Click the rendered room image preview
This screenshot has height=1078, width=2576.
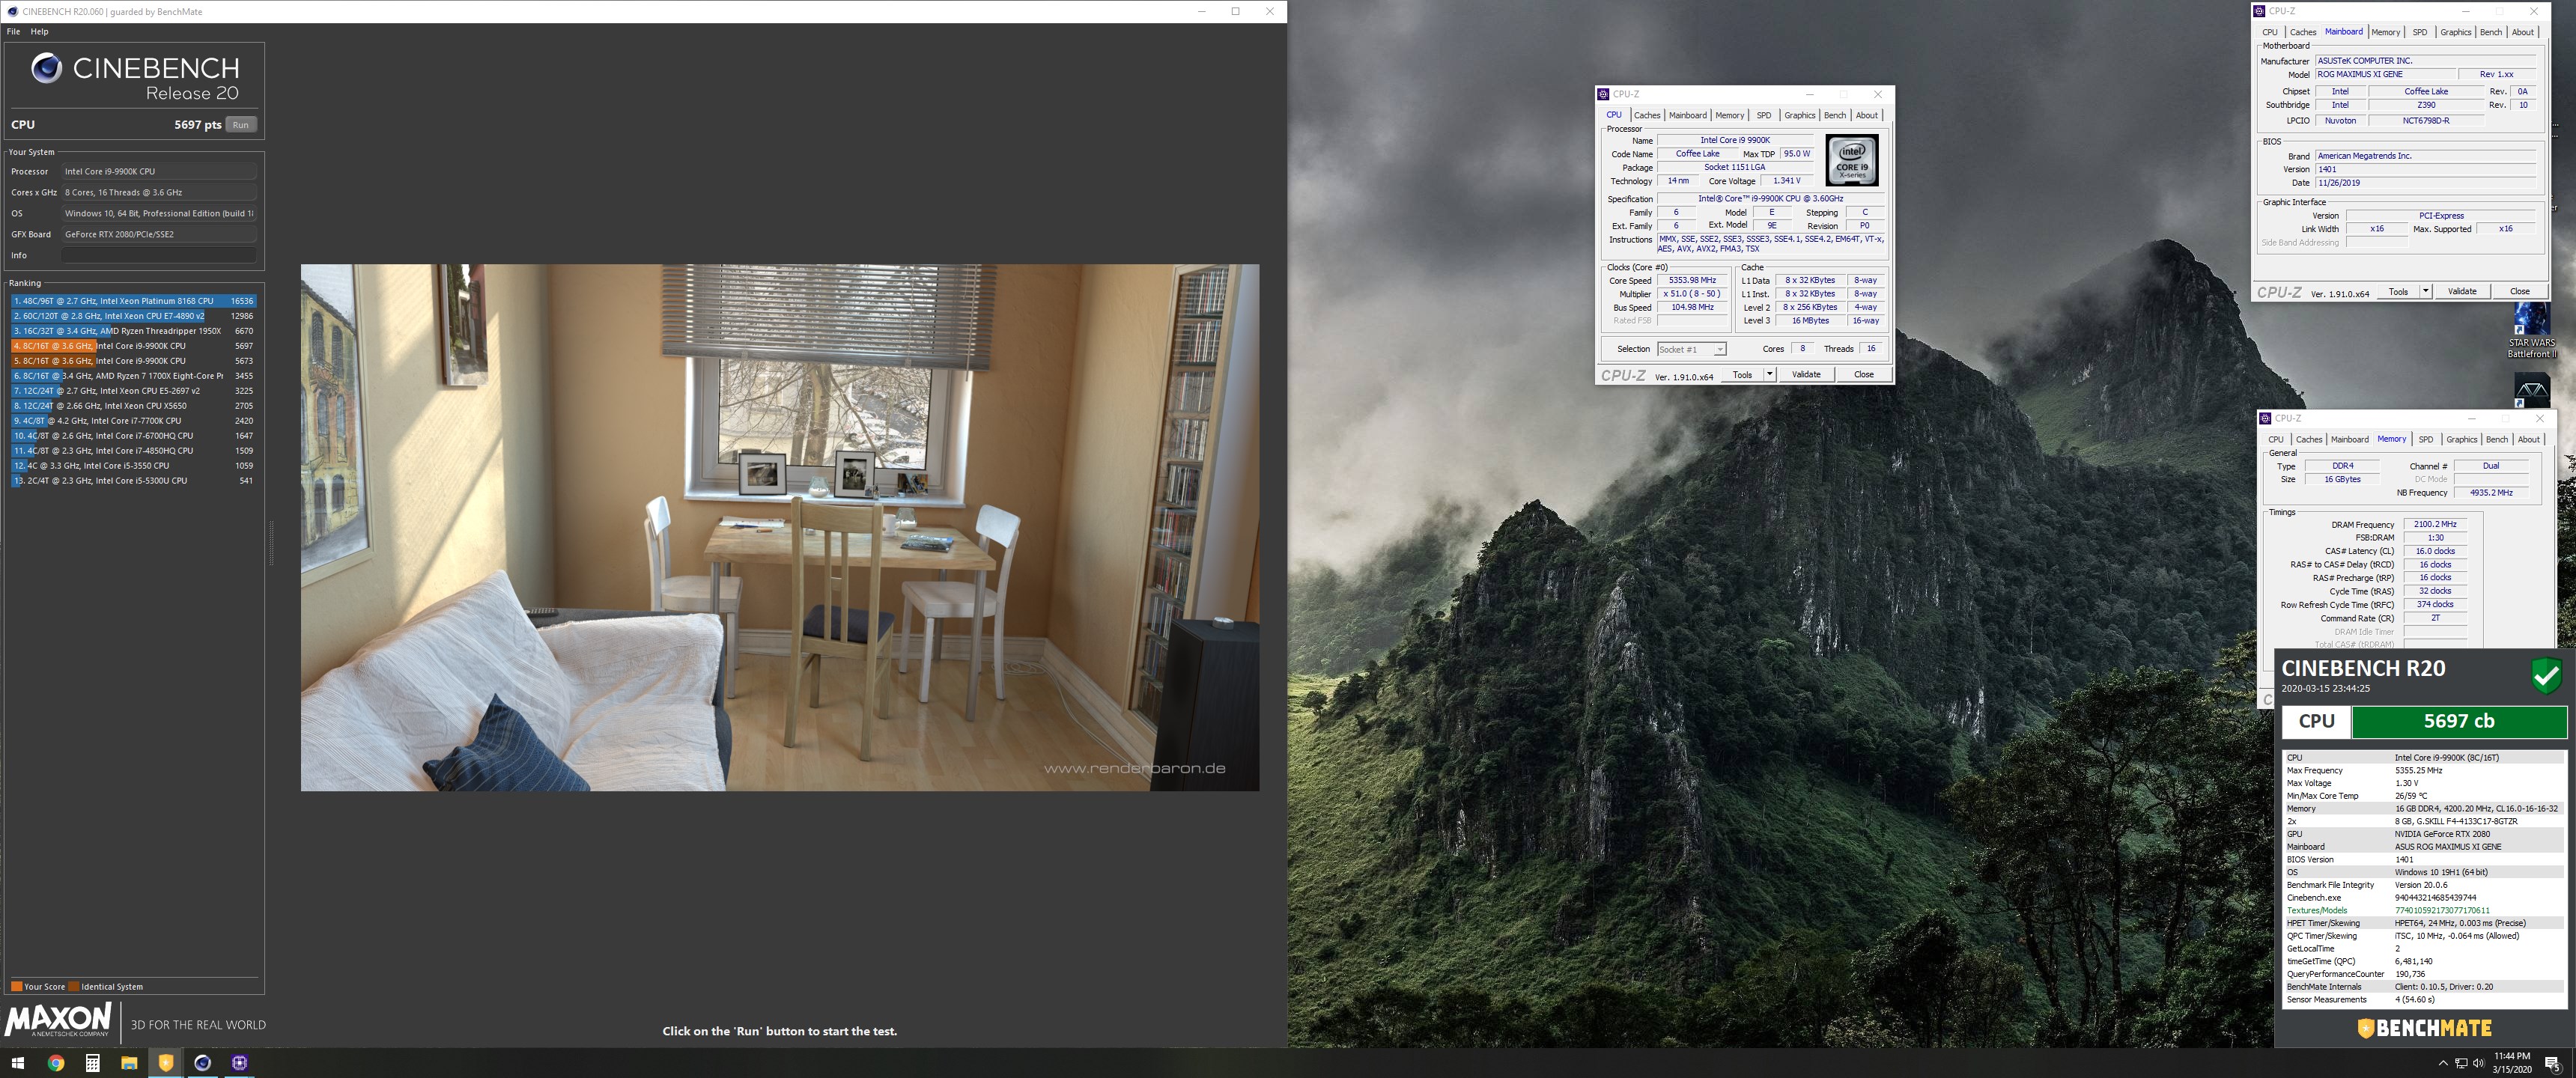coord(780,527)
